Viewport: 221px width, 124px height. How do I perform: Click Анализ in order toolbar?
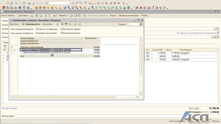click(113, 15)
